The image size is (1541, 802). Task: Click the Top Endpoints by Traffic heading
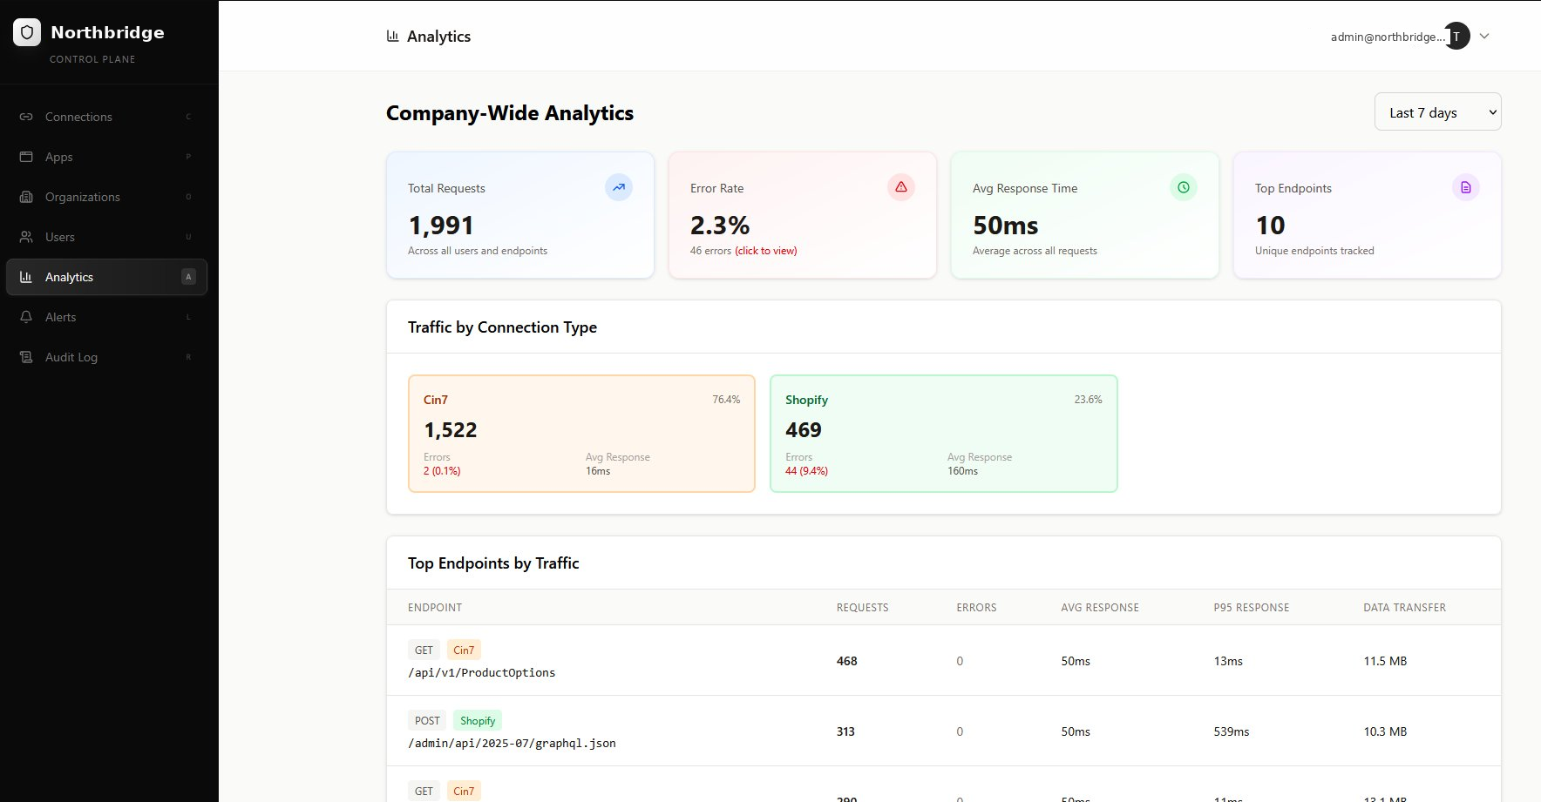point(493,563)
